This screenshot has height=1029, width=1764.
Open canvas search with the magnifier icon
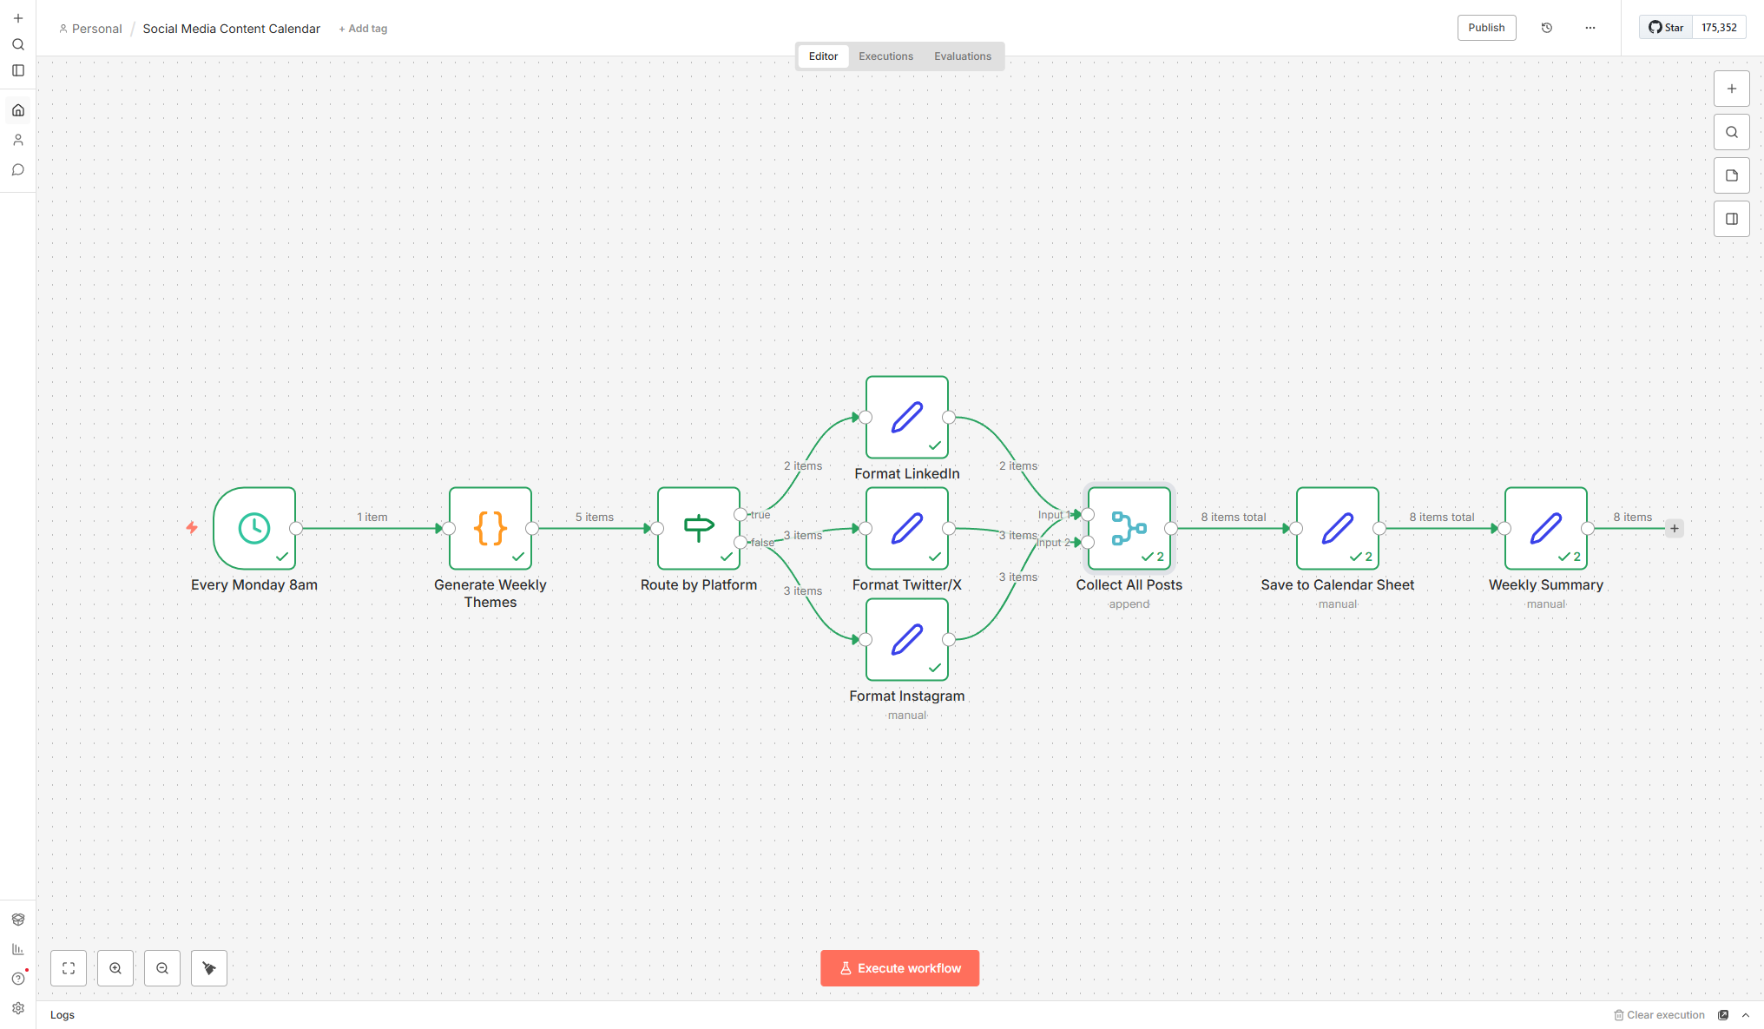click(1732, 131)
